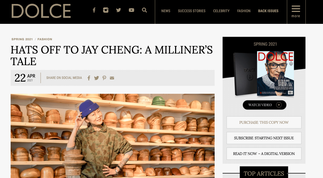Open the News menu item
Image resolution: width=323 pixels, height=178 pixels.
point(166,11)
